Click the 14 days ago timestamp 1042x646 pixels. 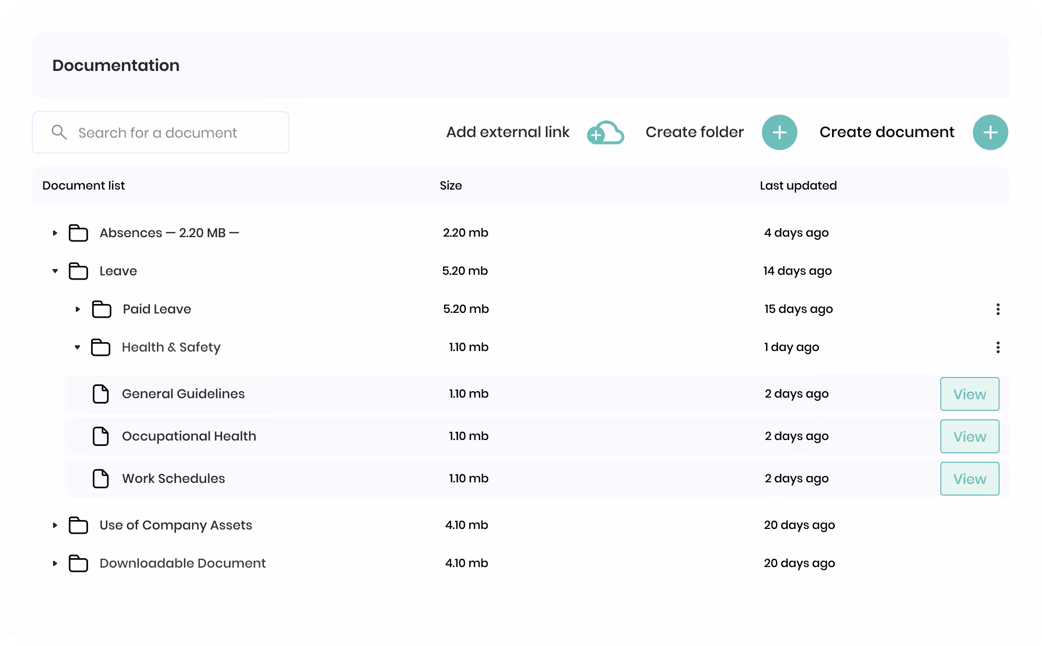point(798,271)
